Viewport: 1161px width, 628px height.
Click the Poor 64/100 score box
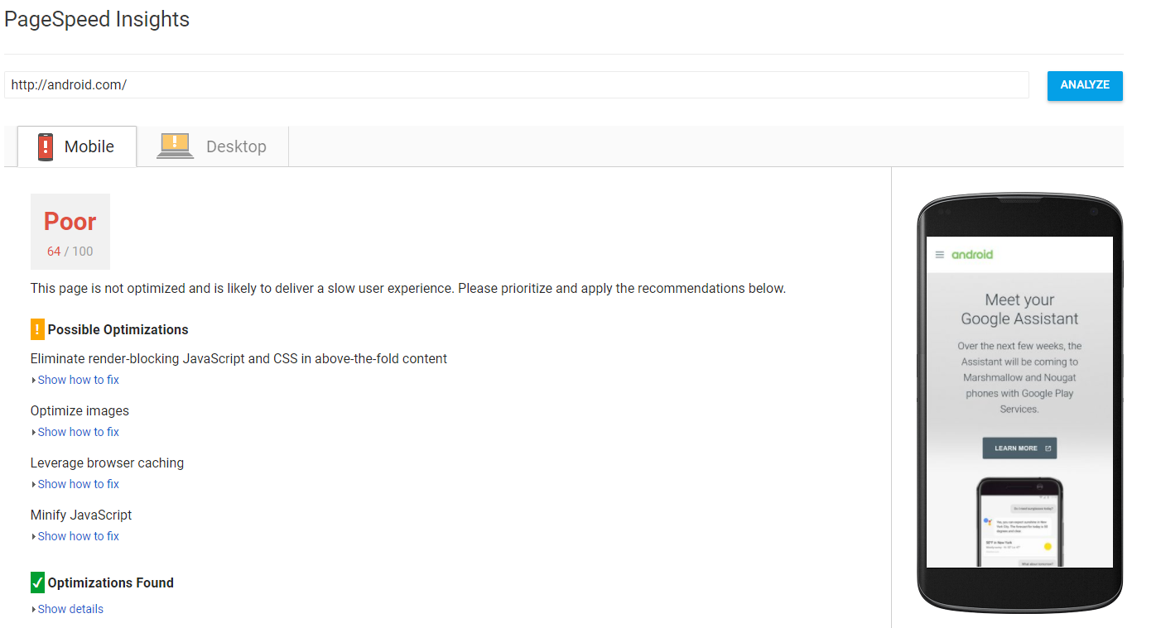(70, 232)
